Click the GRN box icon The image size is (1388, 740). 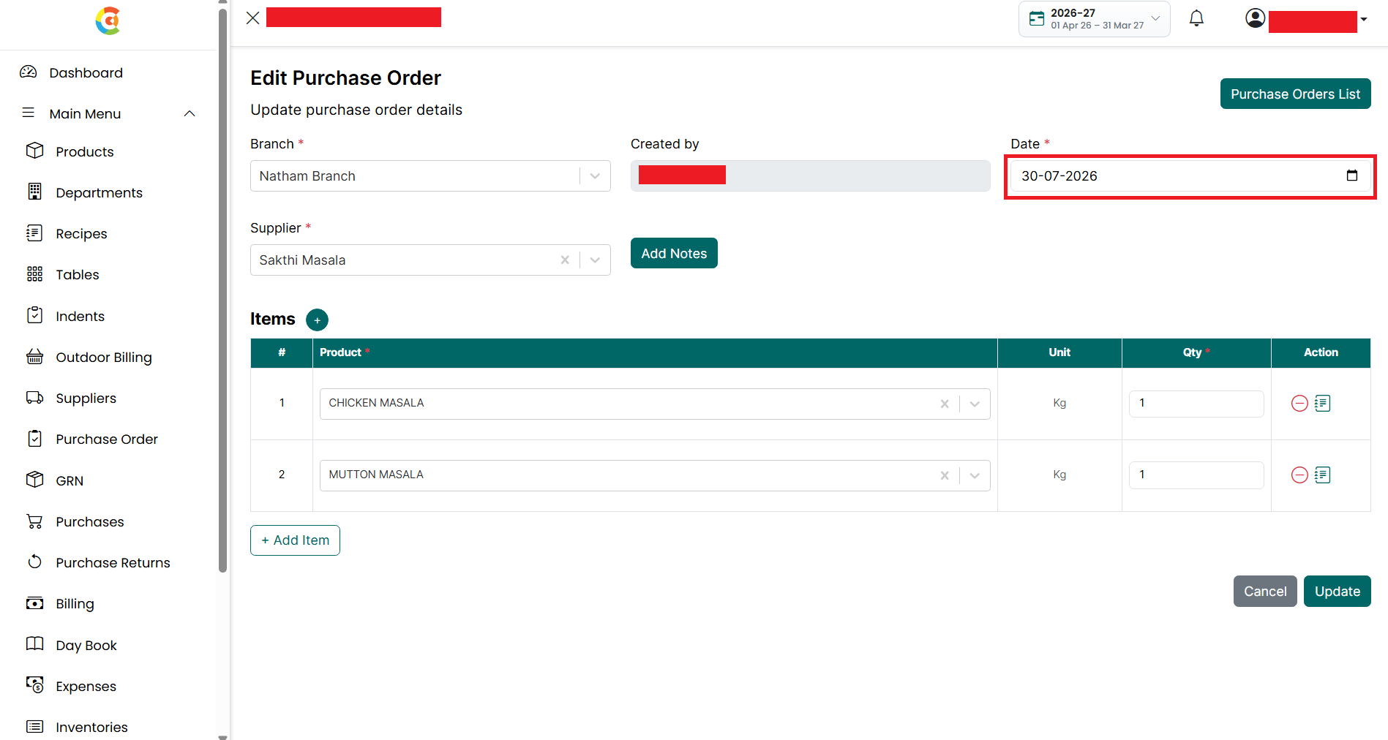[34, 480]
